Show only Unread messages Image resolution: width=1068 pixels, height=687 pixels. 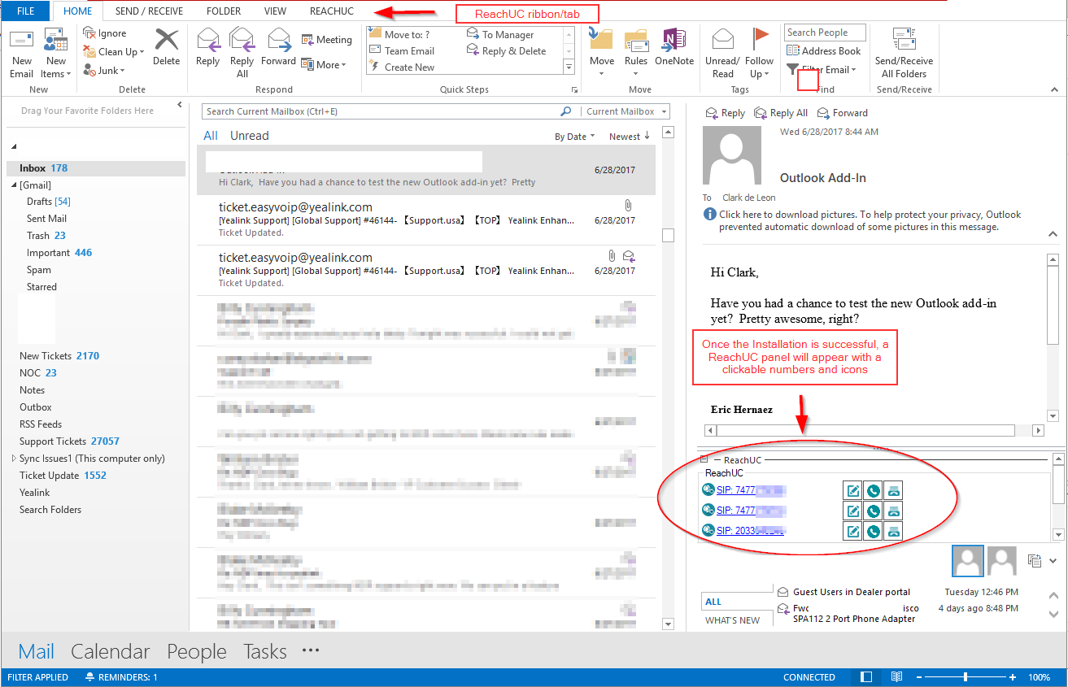coord(249,136)
